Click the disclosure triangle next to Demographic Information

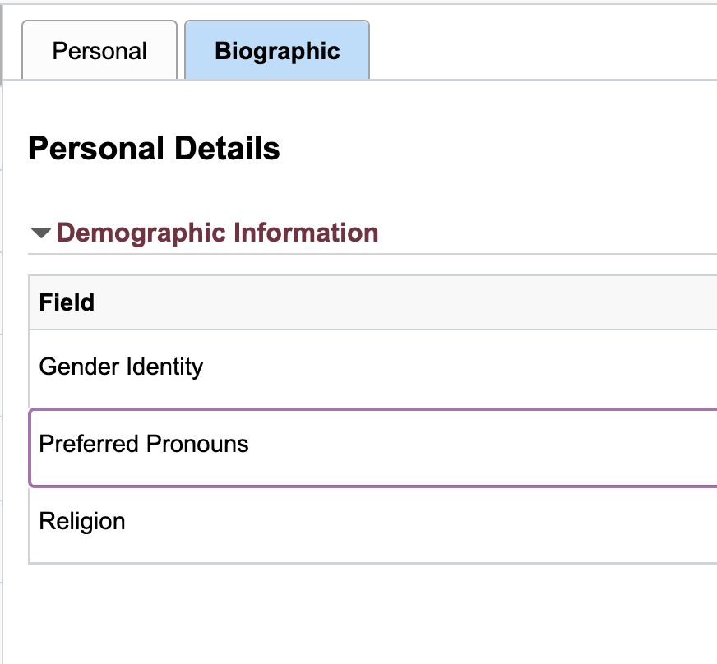[39, 233]
